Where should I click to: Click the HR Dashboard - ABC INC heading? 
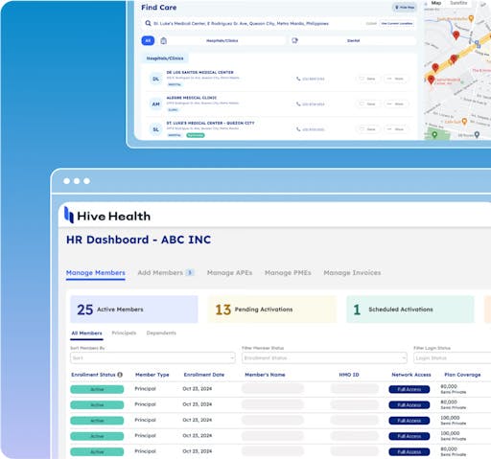point(138,240)
